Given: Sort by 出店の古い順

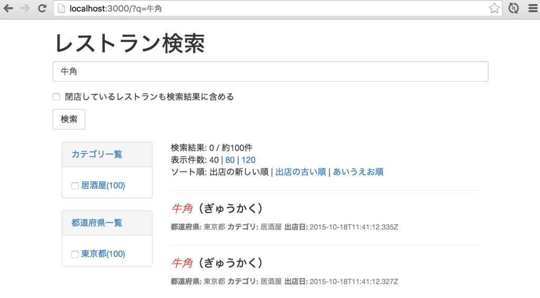Looking at the screenshot, I should 301,172.
